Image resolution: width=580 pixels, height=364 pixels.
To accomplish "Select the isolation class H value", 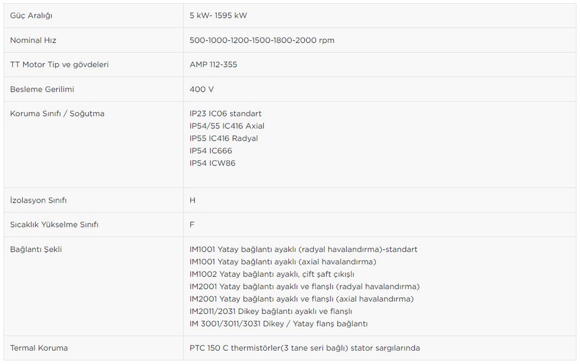I will tap(192, 201).
